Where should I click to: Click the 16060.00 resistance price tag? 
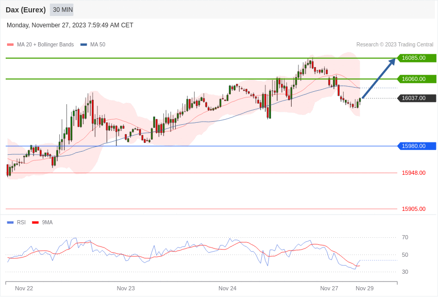(x=416, y=79)
